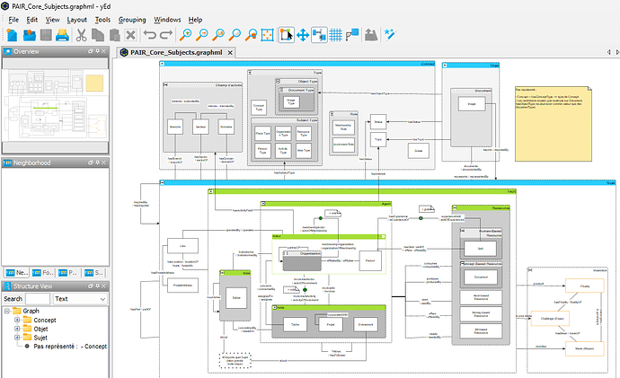Click the Save document toolbar icon
This screenshot has height=378, width=620.
[x=44, y=35]
